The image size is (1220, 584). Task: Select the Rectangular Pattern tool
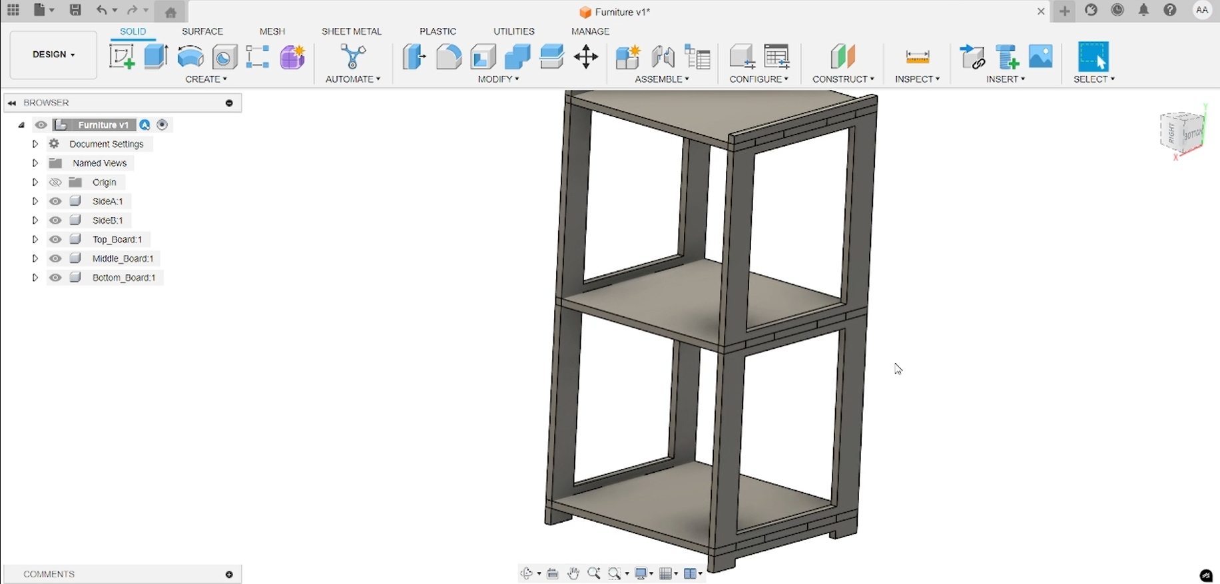258,57
